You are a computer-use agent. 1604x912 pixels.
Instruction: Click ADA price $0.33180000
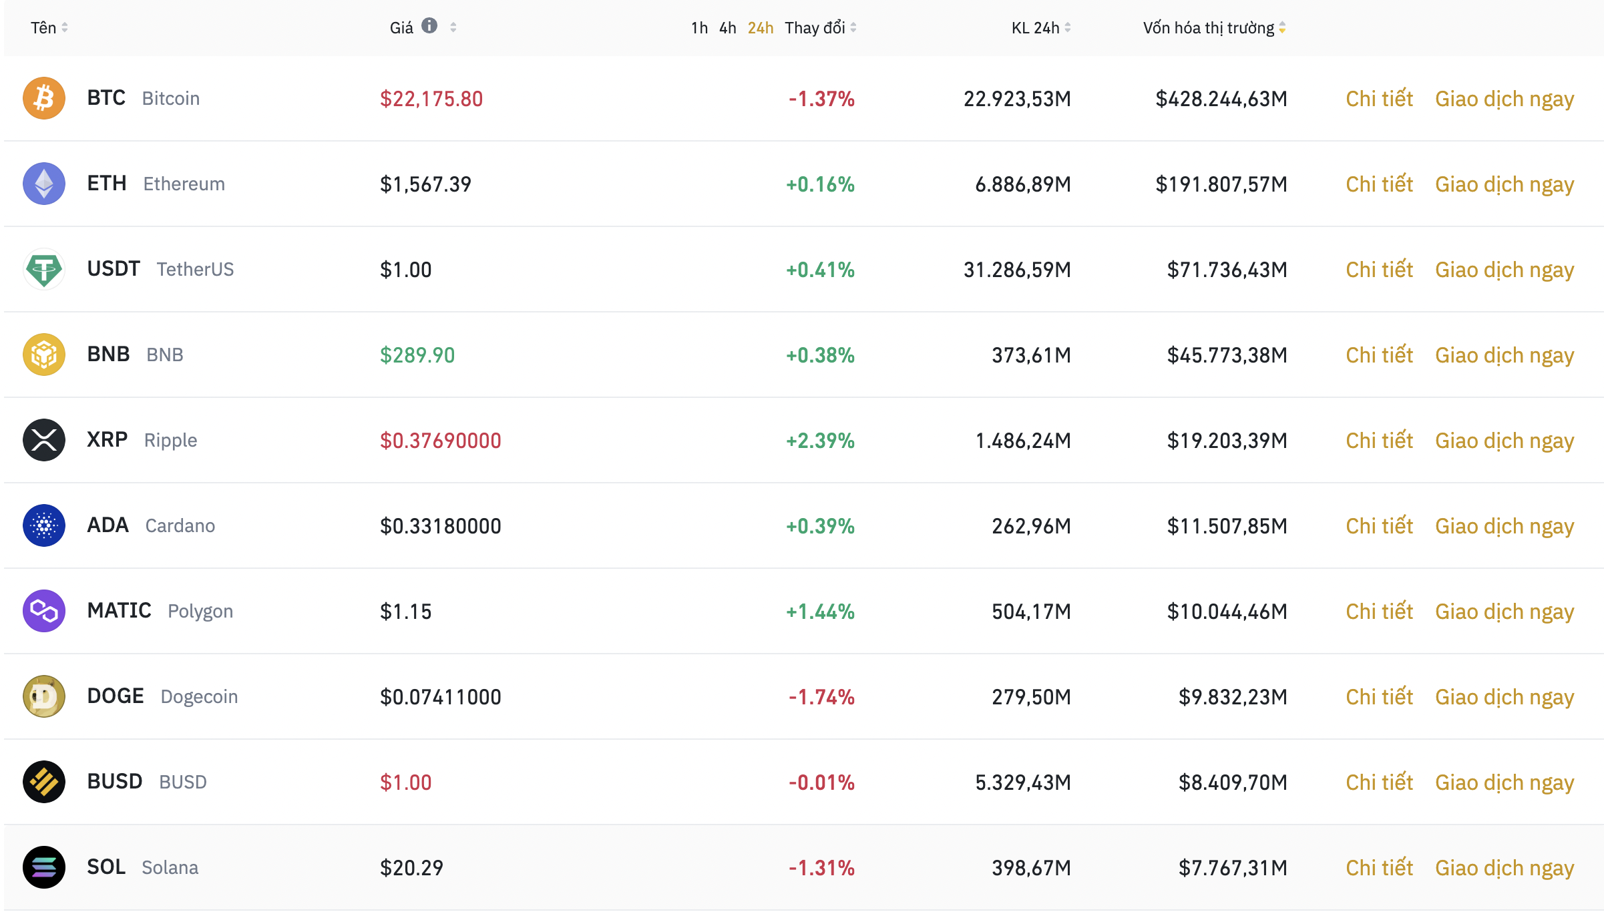441,526
